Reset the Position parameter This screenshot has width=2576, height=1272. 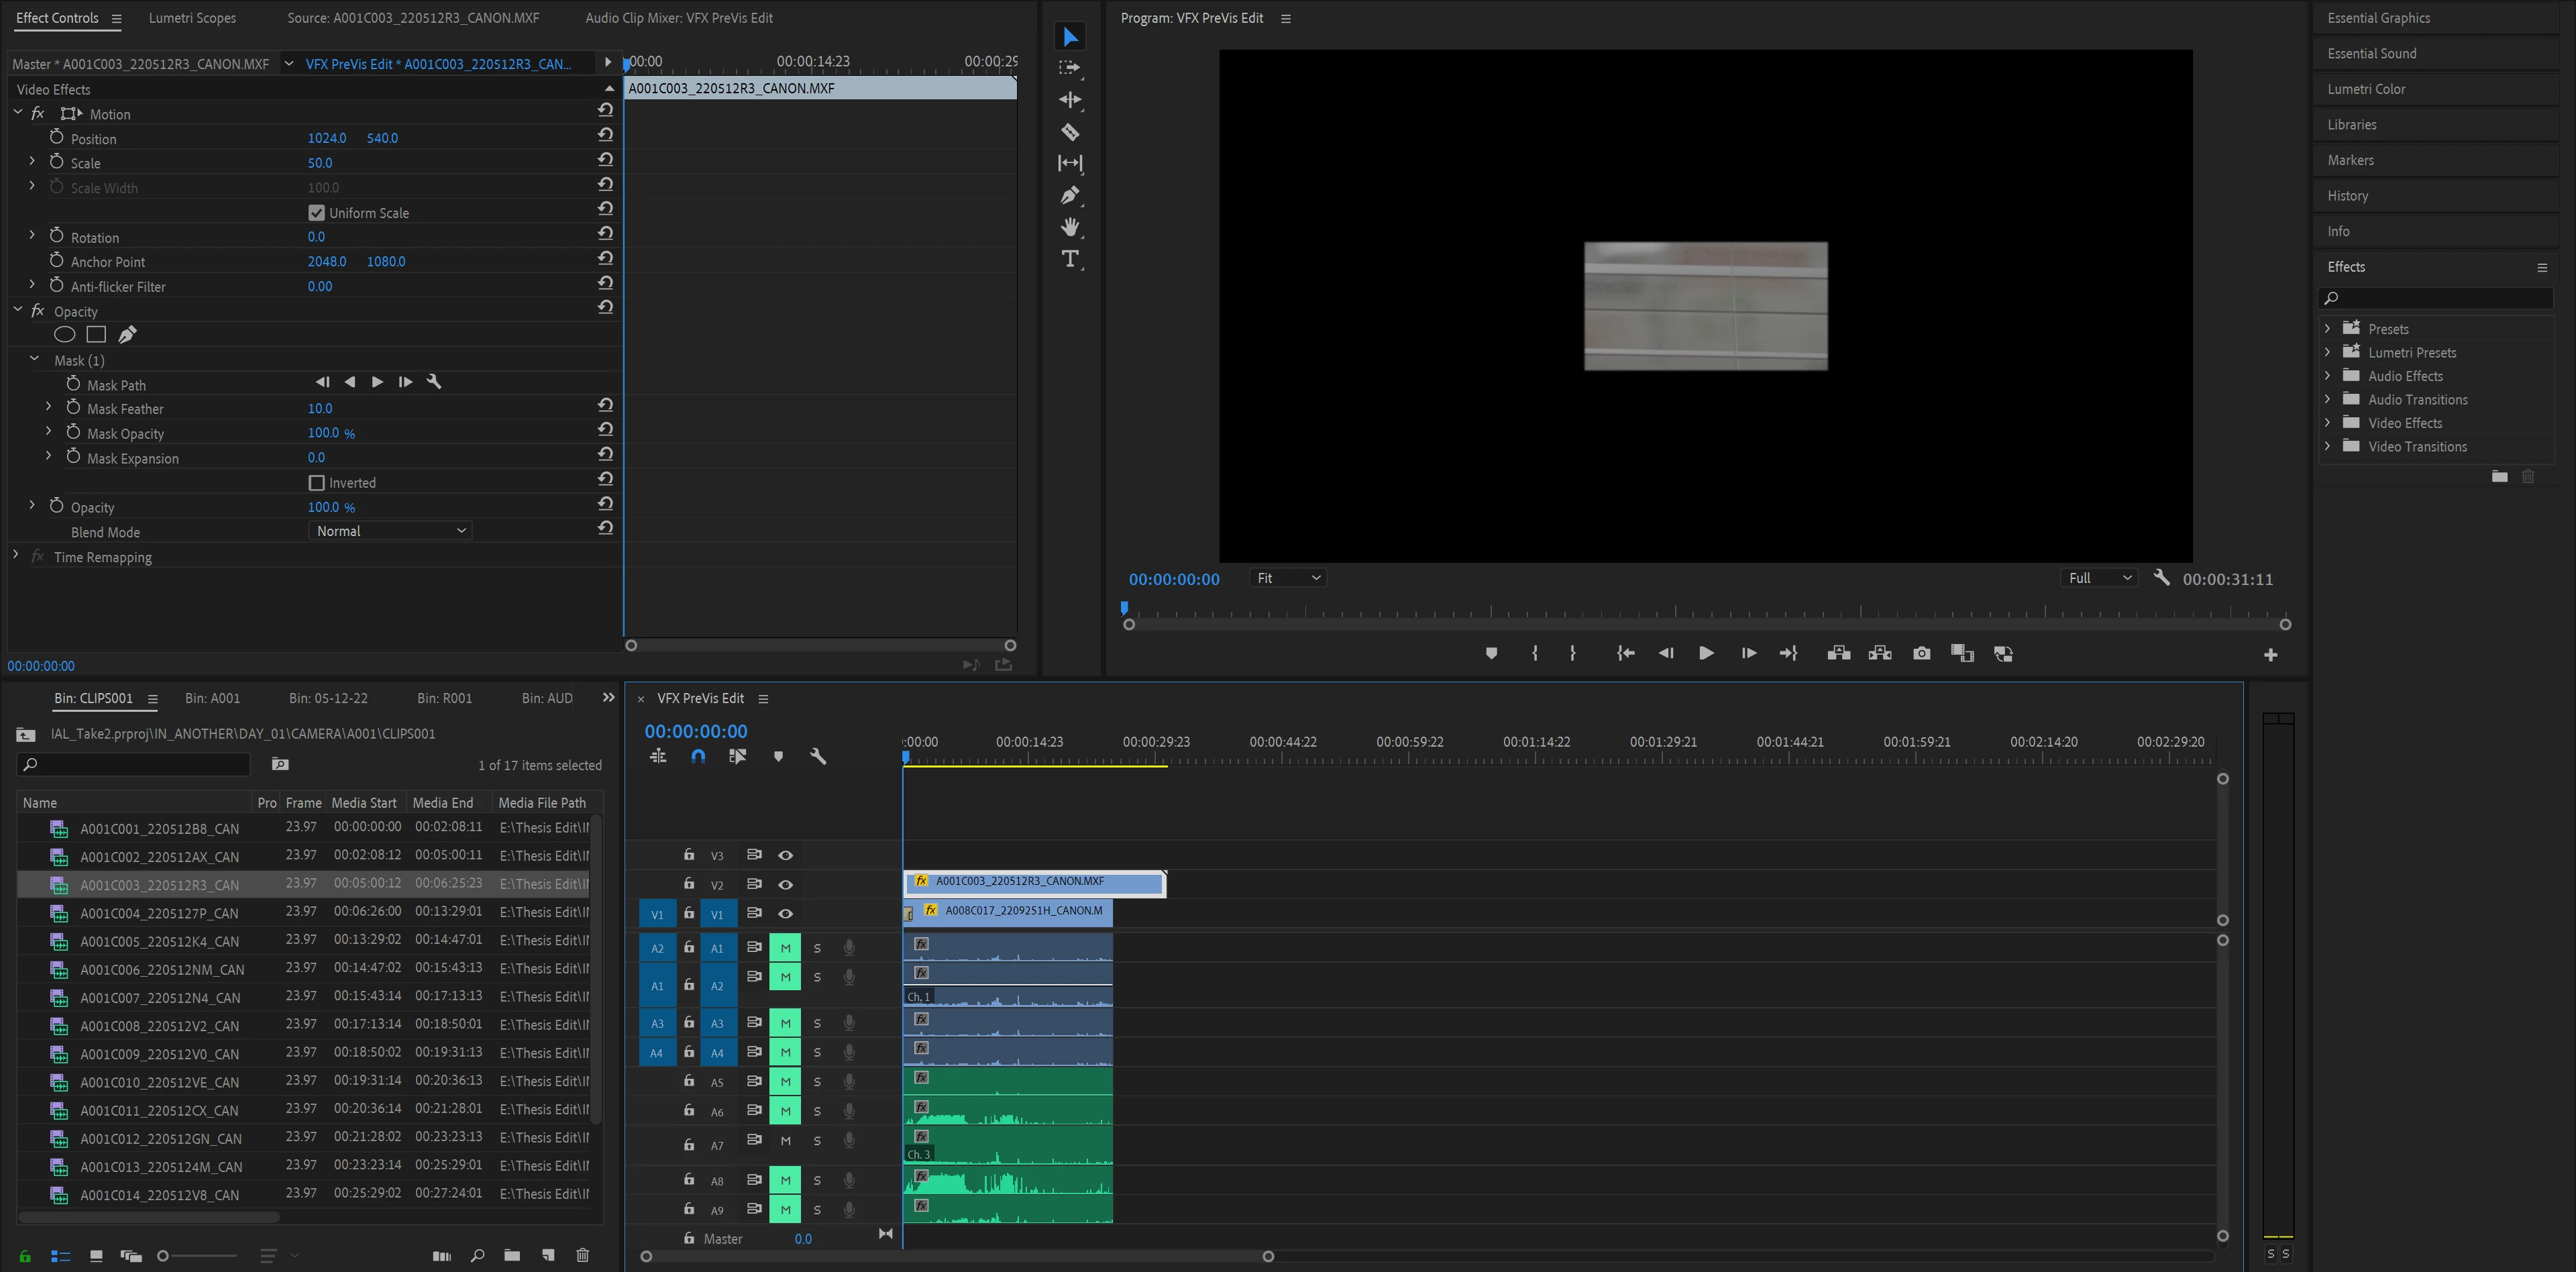pos(605,135)
